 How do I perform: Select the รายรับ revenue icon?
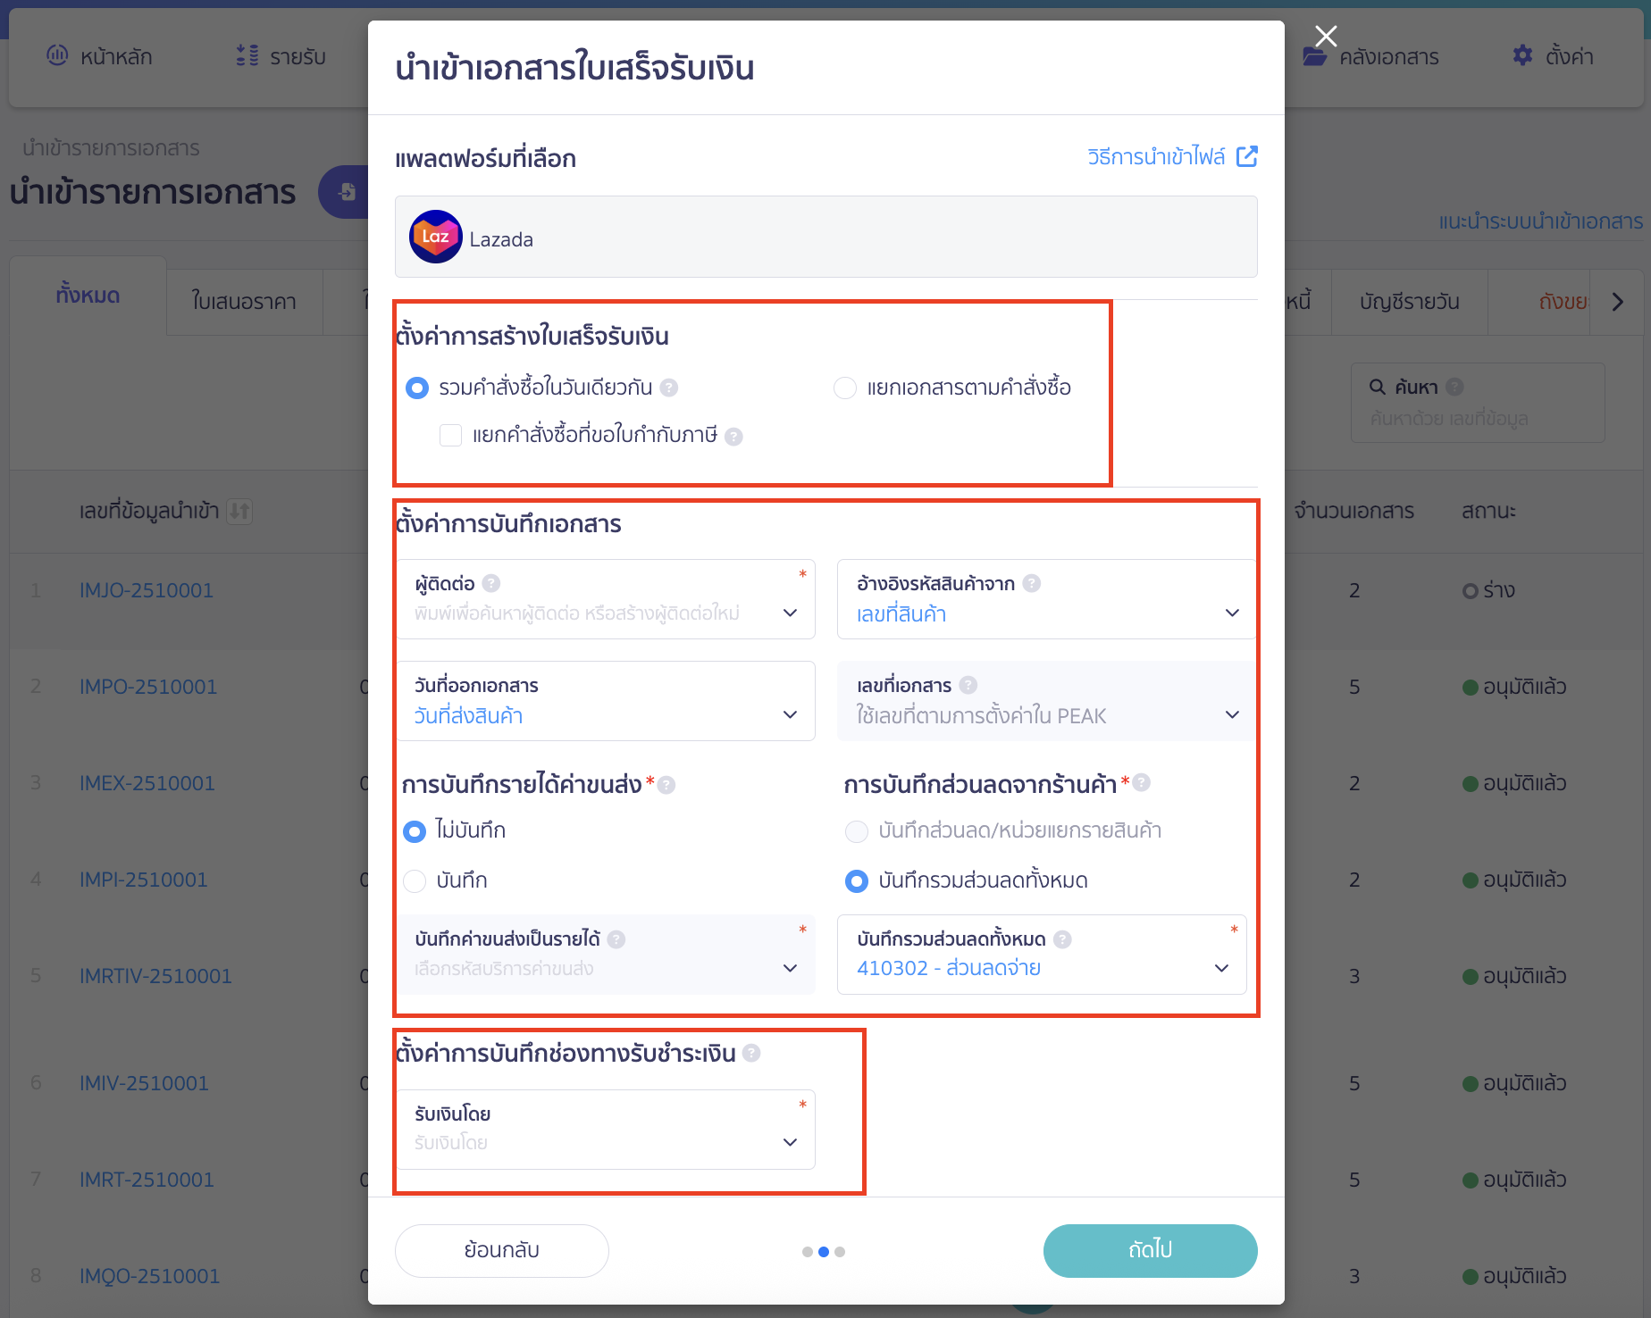click(246, 56)
